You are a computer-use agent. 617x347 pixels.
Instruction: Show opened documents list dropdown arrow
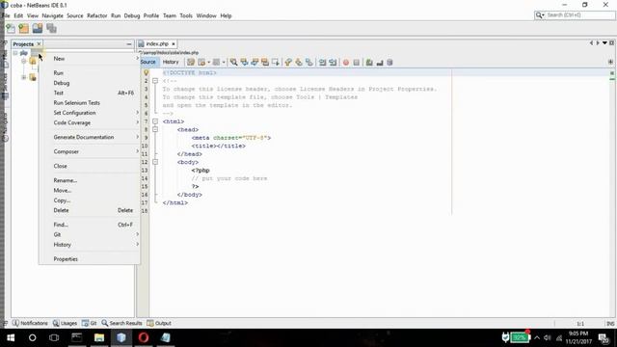(x=604, y=42)
